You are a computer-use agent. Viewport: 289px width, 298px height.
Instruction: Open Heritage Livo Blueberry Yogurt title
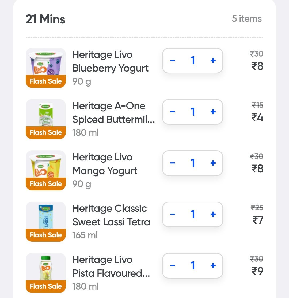pos(110,61)
